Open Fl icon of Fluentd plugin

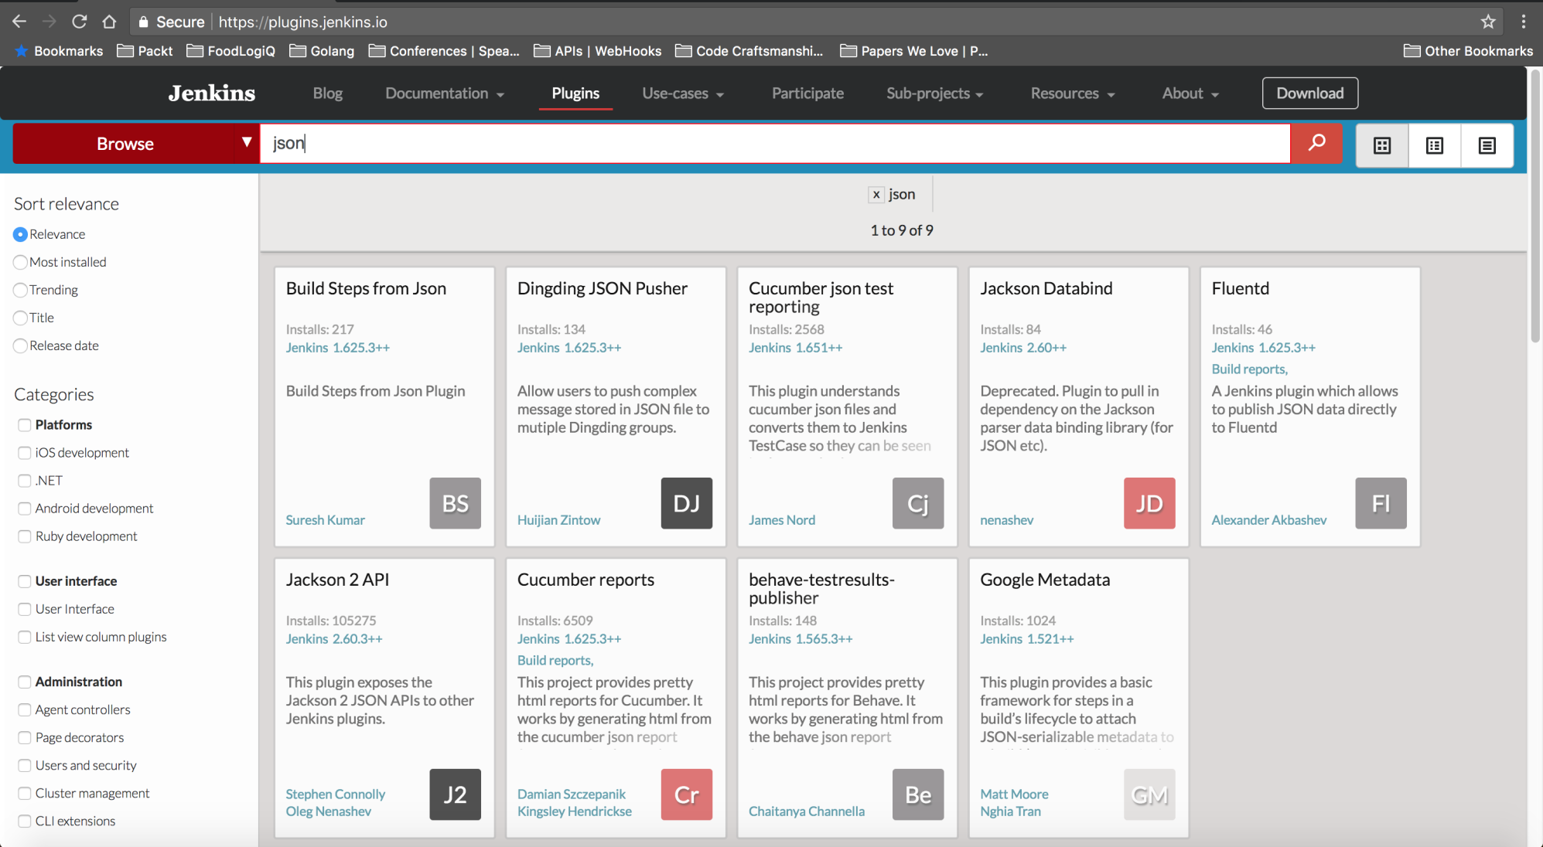1381,503
